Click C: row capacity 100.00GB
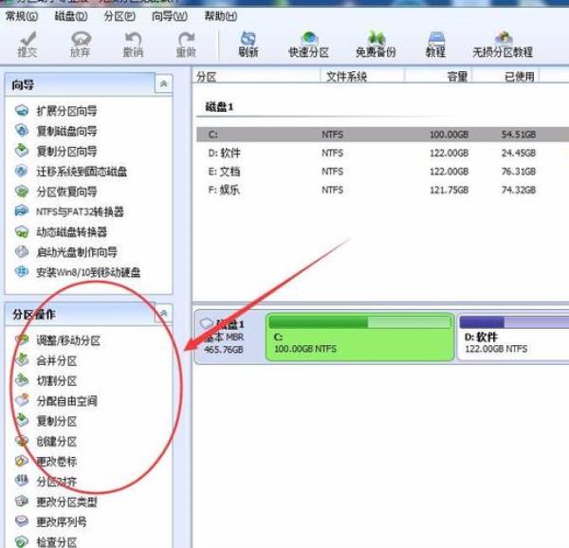 point(449,135)
